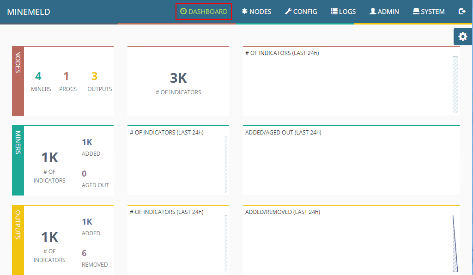Viewport: 473px width, 275px height.
Task: Click the procs count 1
Action: coord(66,76)
